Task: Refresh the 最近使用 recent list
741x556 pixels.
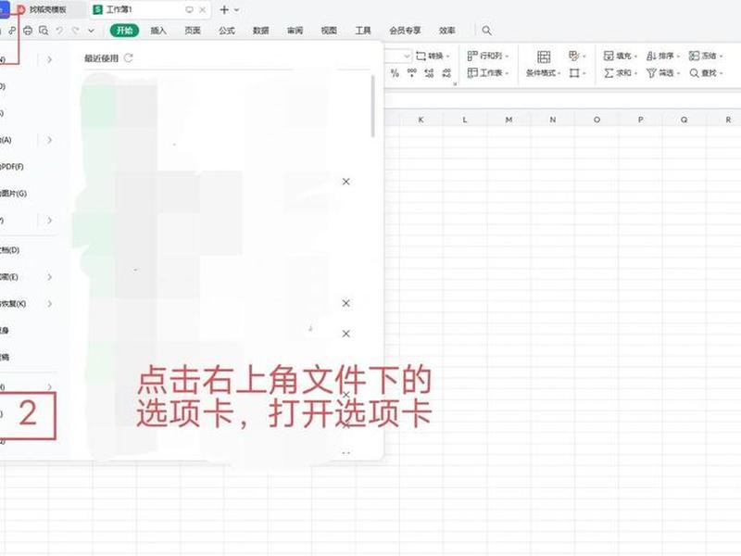Action: tap(129, 58)
